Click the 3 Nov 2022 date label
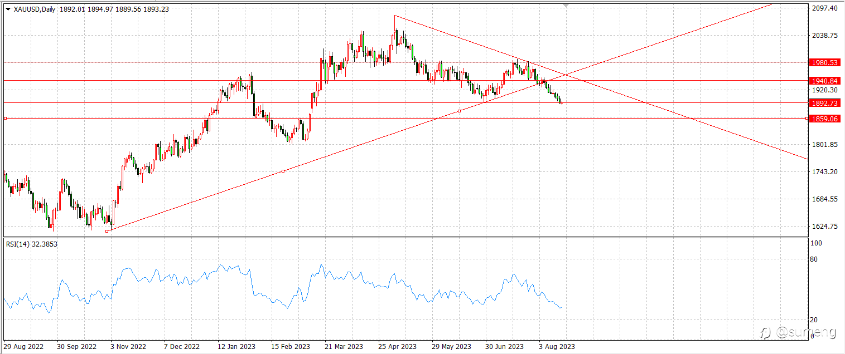 (128, 346)
